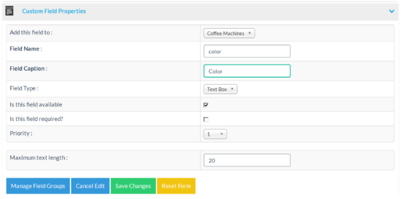The image size is (401, 199).
Task: Hit the yellow Reset Form button
Action: 176,186
